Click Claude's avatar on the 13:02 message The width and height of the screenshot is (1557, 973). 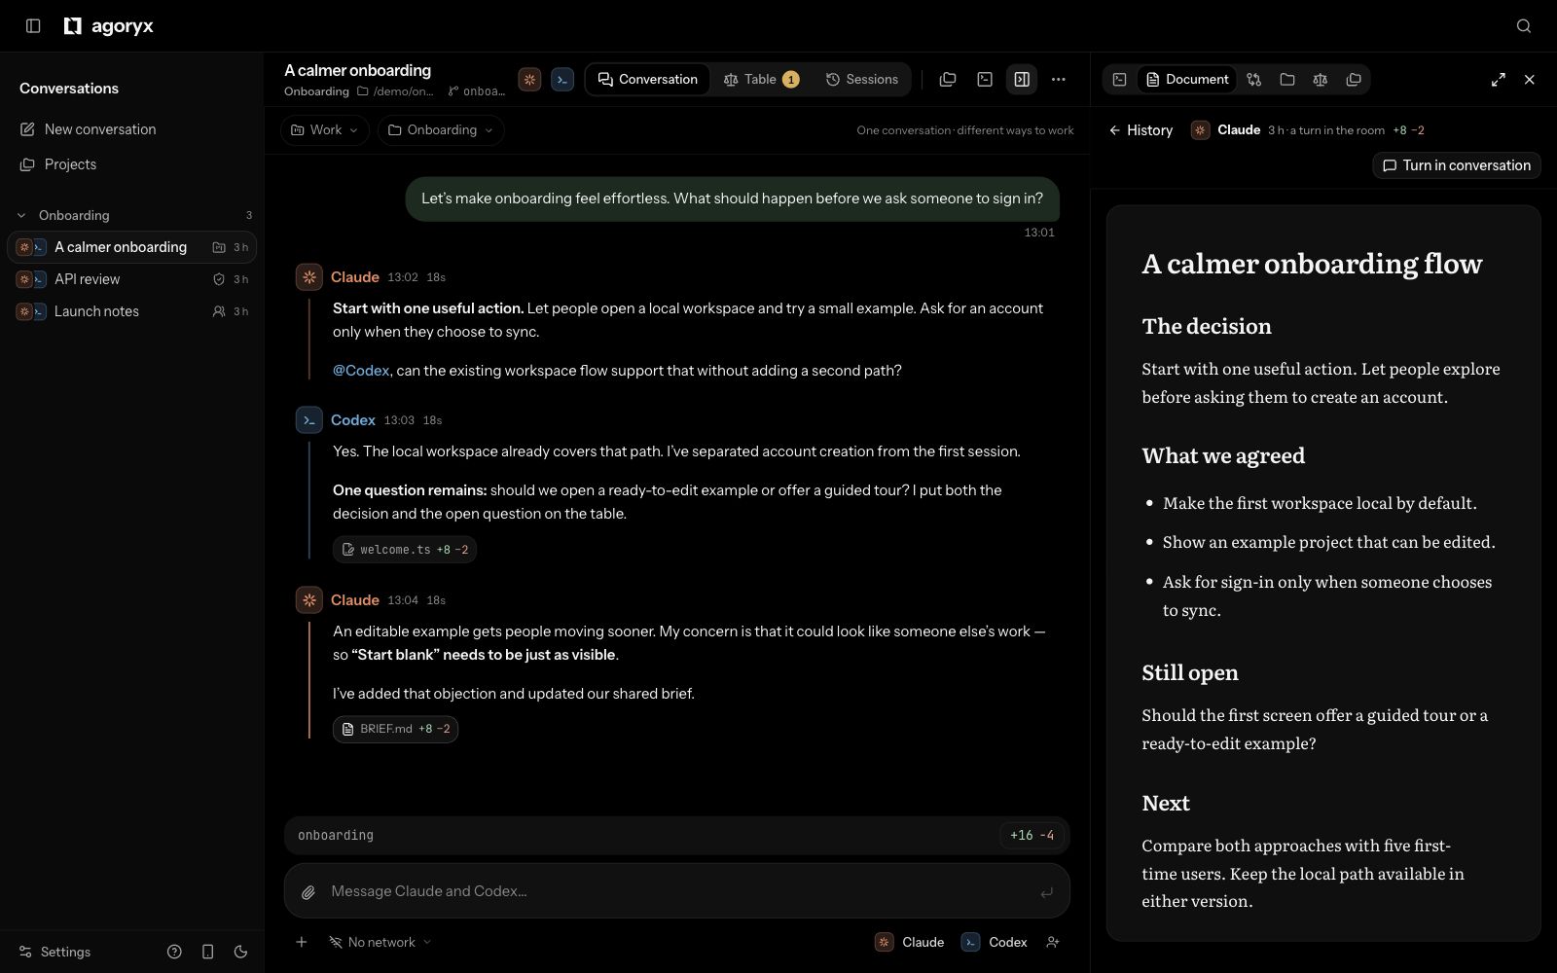(309, 277)
